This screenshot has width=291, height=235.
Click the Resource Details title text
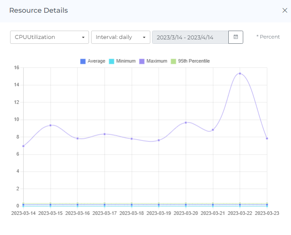pyautogui.click(x=39, y=11)
